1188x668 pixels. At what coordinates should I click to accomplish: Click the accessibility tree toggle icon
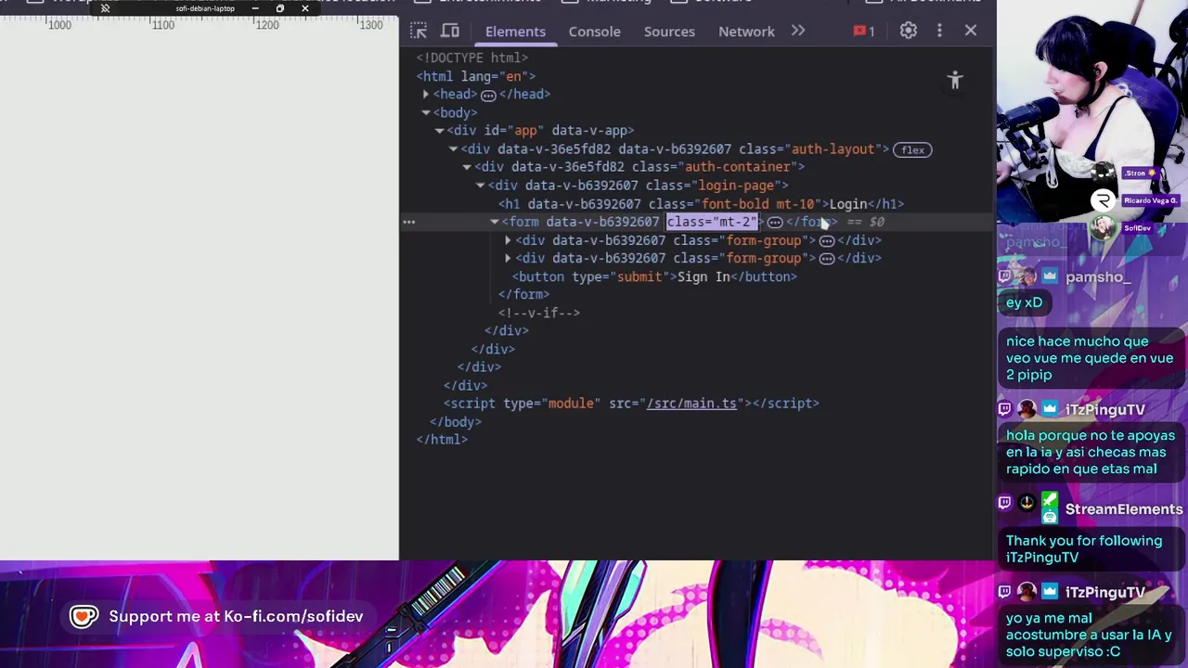click(x=955, y=81)
